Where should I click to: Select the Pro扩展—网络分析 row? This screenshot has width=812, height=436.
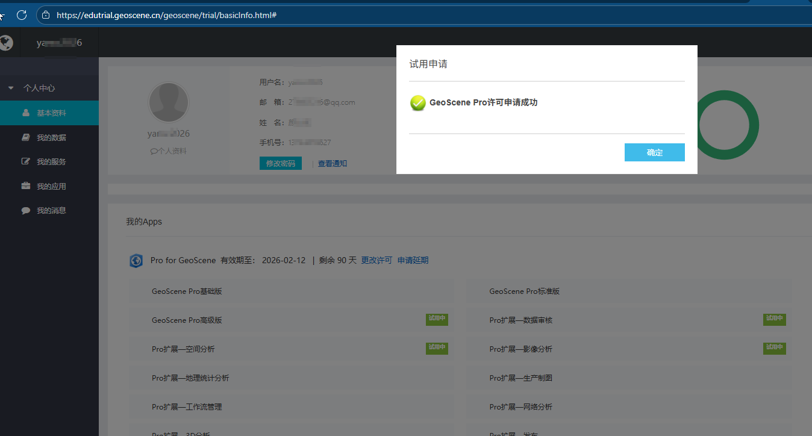[628, 407]
